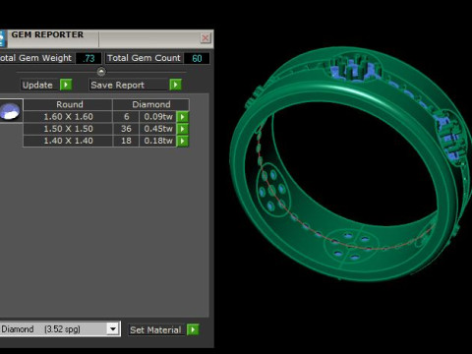Click the Save Report button label
Image resolution: width=472 pixels, height=354 pixels.
point(129,85)
